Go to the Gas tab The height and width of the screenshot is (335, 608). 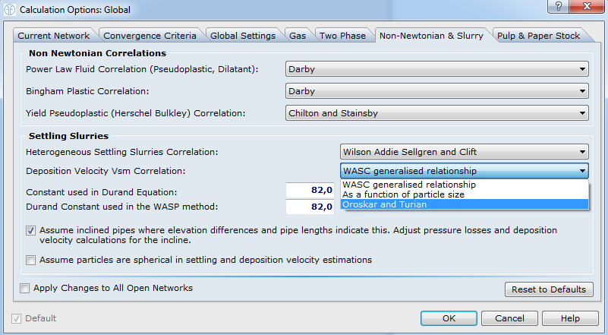(297, 36)
